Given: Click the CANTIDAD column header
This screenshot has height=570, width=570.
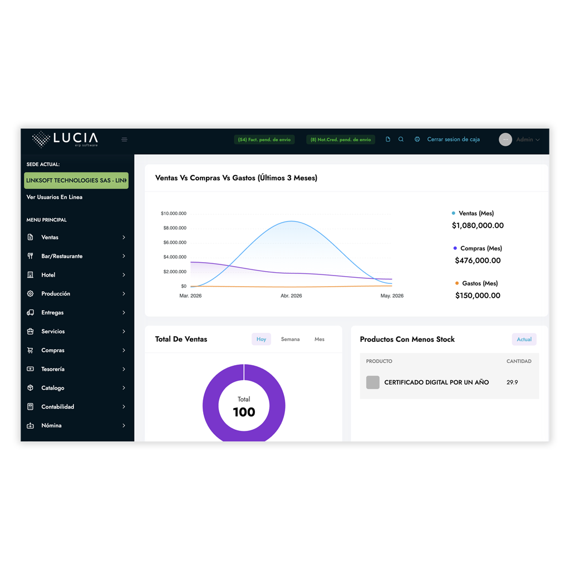Looking at the screenshot, I should point(519,361).
